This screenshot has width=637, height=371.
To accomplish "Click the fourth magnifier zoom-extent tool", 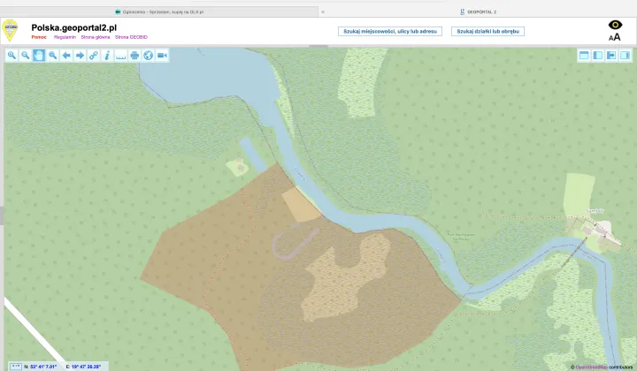I will point(53,56).
